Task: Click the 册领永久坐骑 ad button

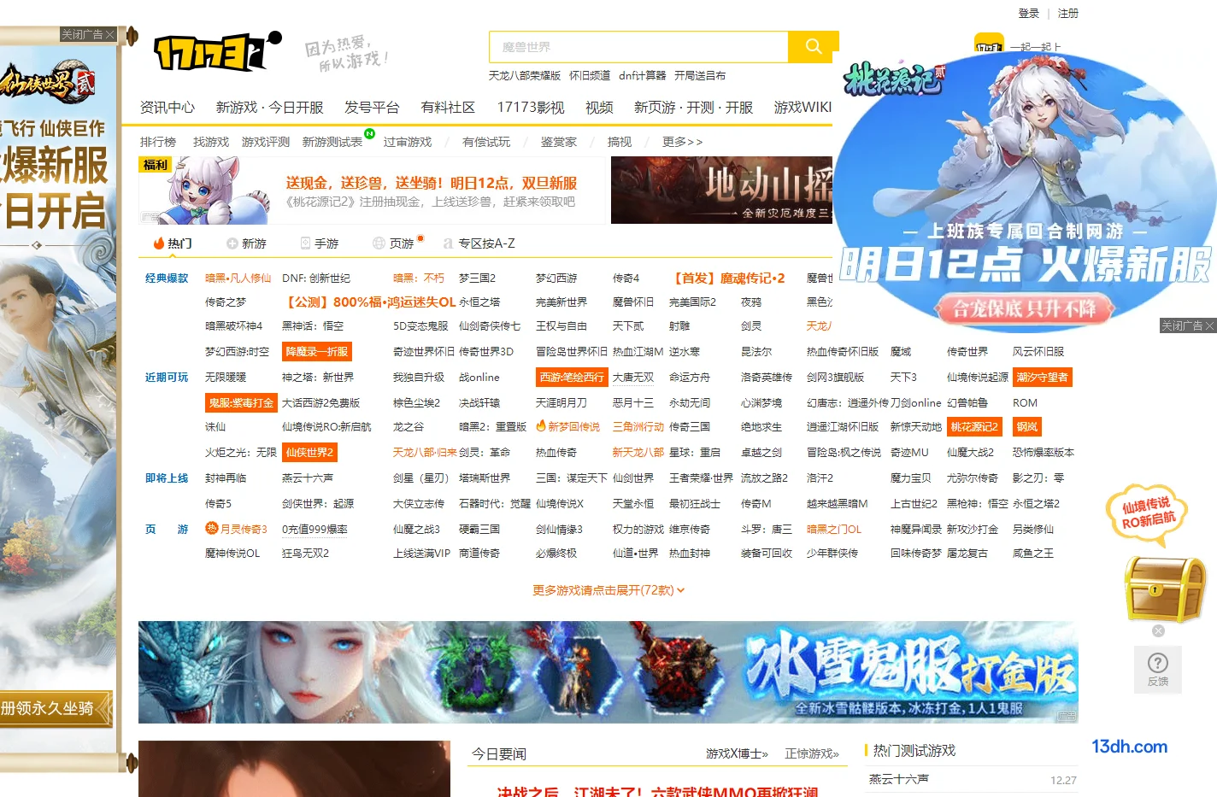Action: click(56, 708)
